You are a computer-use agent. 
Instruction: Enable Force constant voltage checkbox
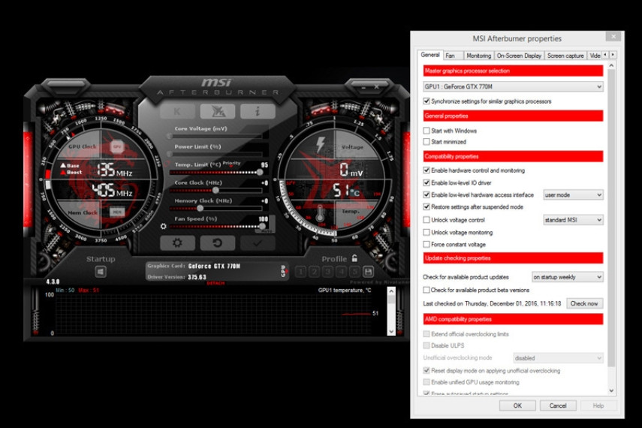pyautogui.click(x=426, y=245)
